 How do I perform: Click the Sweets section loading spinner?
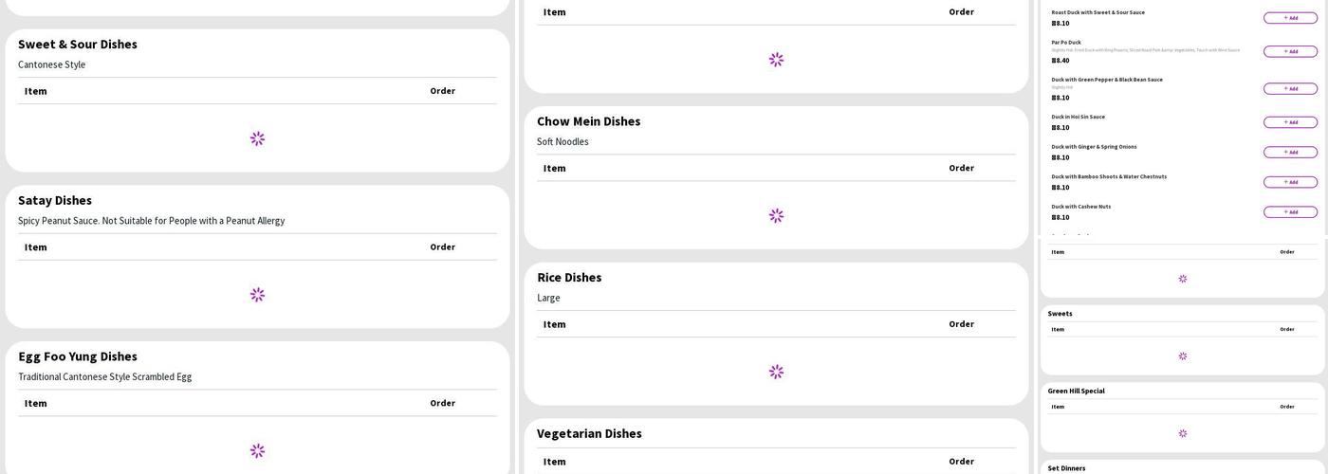point(1182,356)
